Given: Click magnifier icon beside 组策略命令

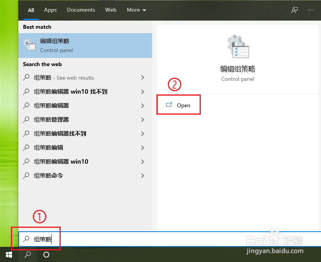Looking at the screenshot, I should [x=26, y=175].
